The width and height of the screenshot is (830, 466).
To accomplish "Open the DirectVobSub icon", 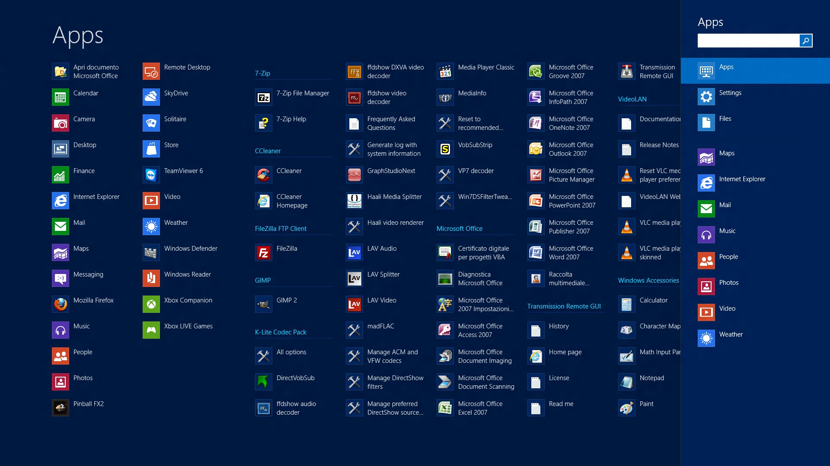I will (x=264, y=382).
